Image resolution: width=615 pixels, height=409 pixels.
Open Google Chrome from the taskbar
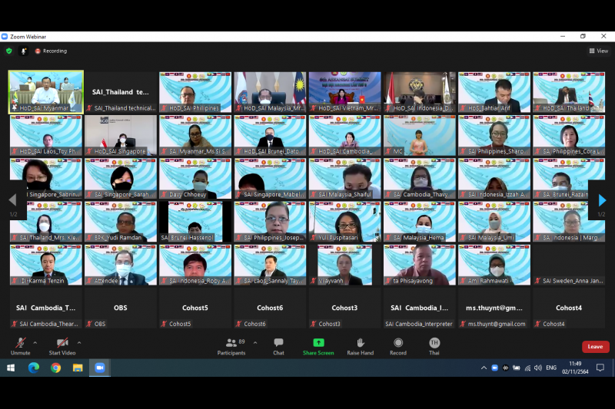pyautogui.click(x=55, y=368)
